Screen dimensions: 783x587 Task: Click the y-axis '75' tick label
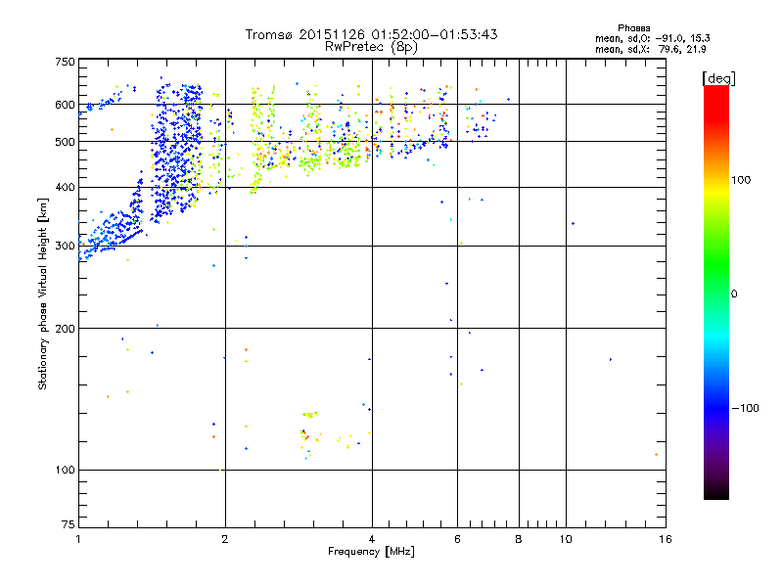click(x=69, y=524)
